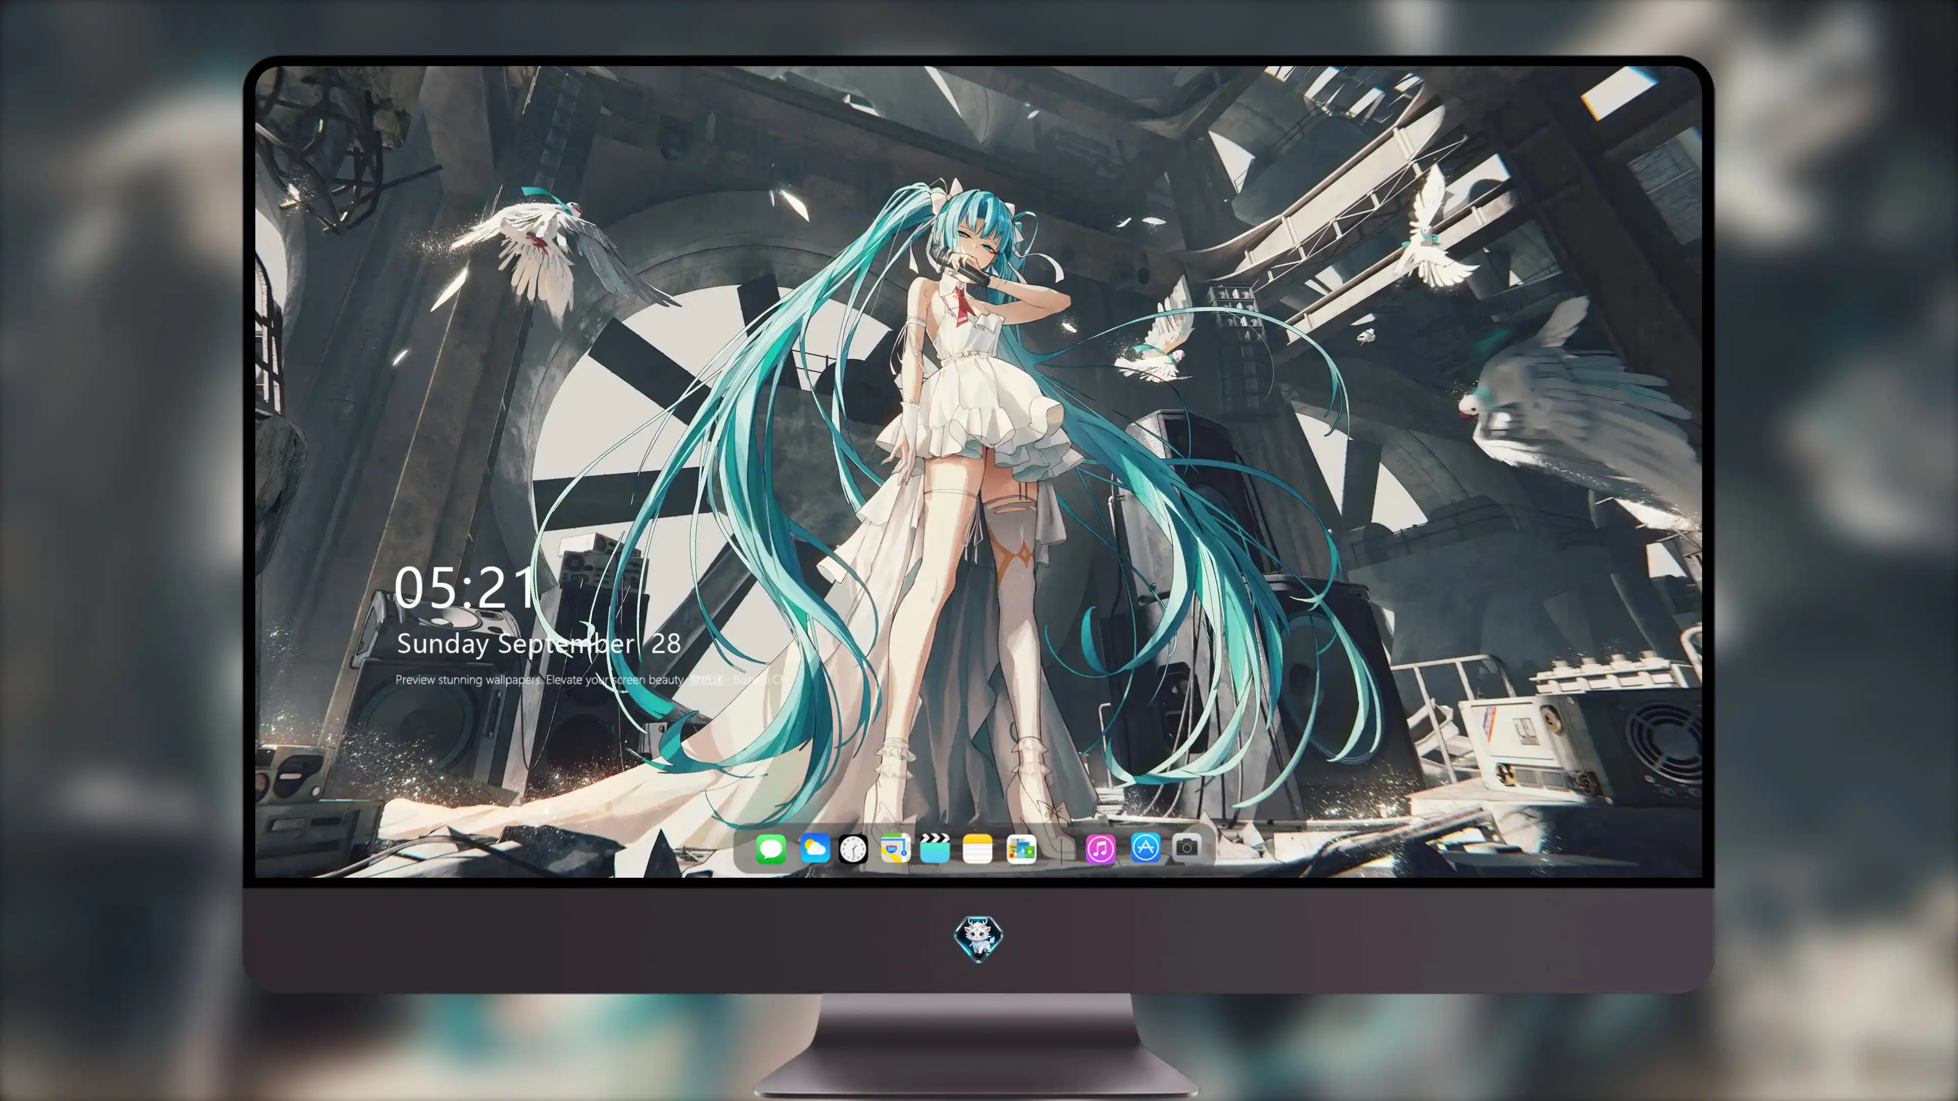
Task: Open the blue App Store icon
Action: pyautogui.click(x=1145, y=847)
